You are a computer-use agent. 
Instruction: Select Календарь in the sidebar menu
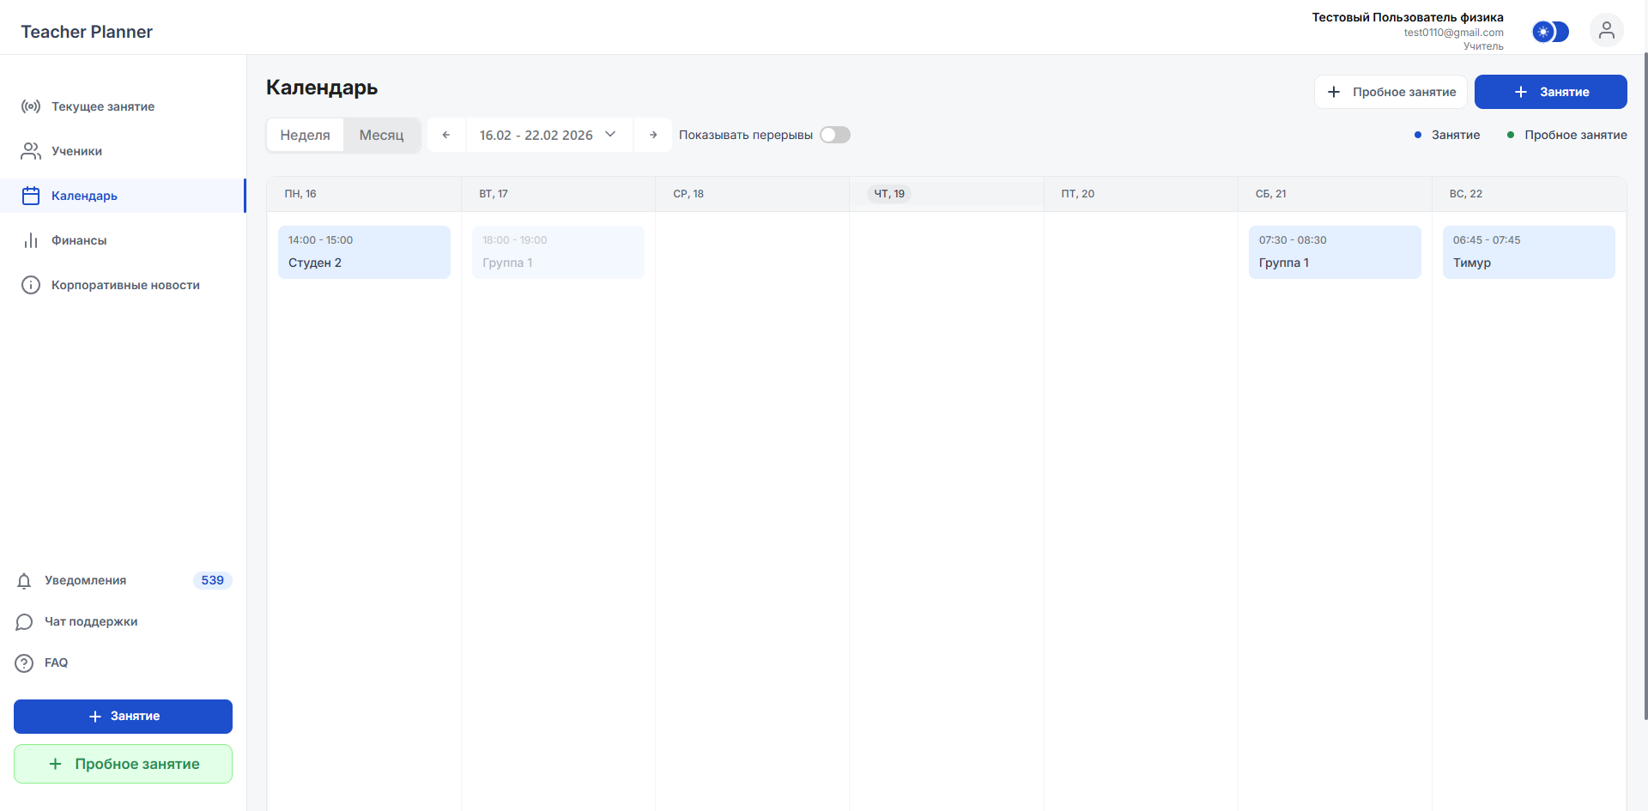point(84,196)
